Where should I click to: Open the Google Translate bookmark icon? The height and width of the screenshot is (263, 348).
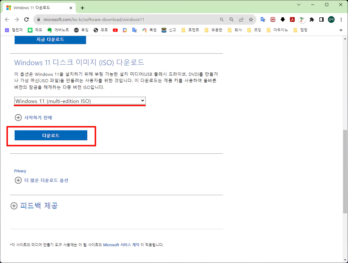[x=134, y=30]
